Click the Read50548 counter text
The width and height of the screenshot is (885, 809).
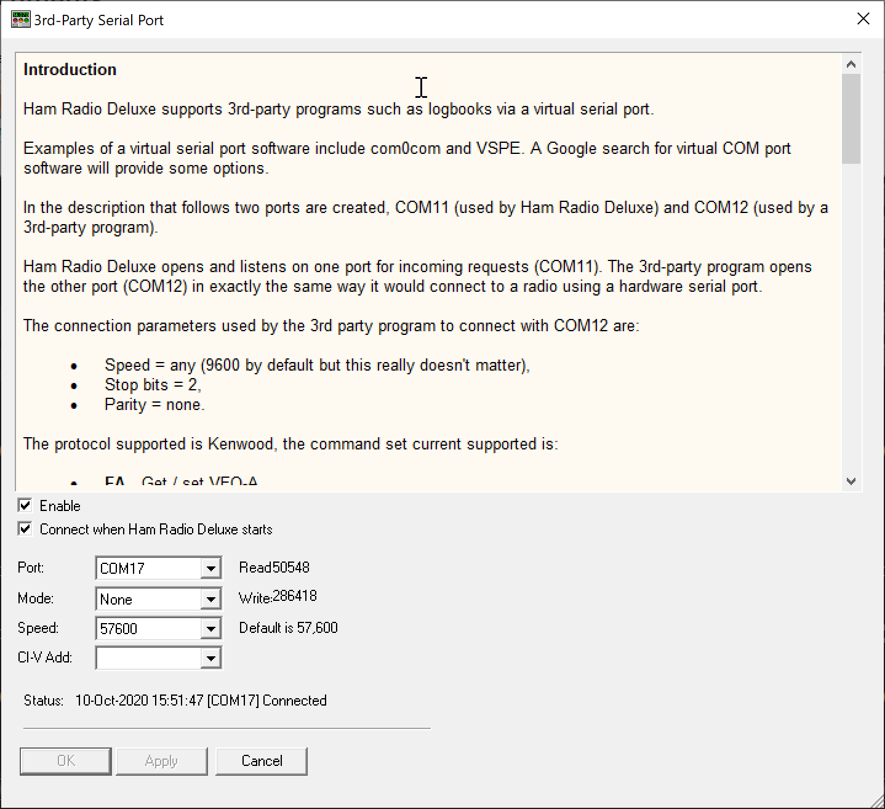coord(274,567)
